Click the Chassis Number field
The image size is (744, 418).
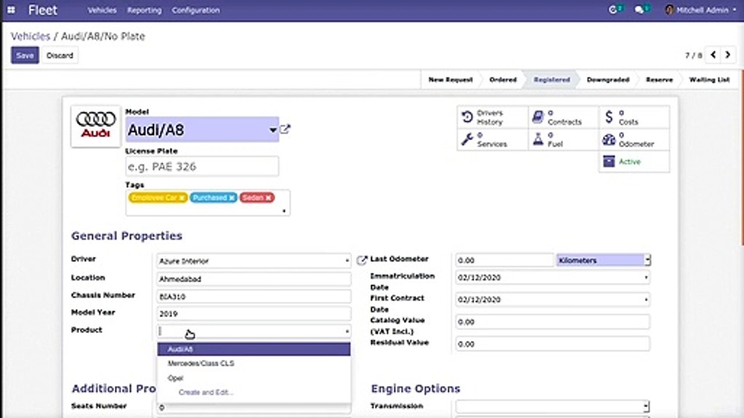coord(254,297)
